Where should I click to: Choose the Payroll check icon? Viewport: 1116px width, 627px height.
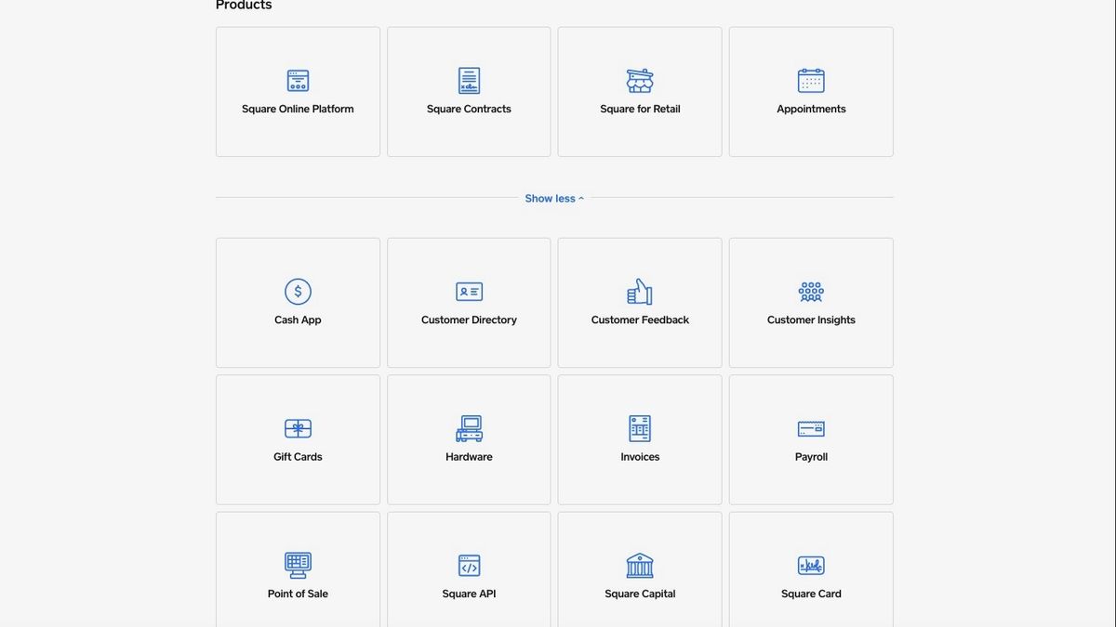(811, 428)
